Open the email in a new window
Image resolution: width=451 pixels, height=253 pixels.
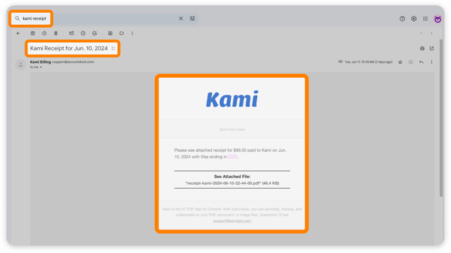pyautogui.click(x=431, y=48)
